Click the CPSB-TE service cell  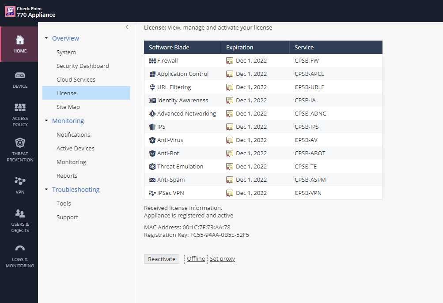click(305, 167)
